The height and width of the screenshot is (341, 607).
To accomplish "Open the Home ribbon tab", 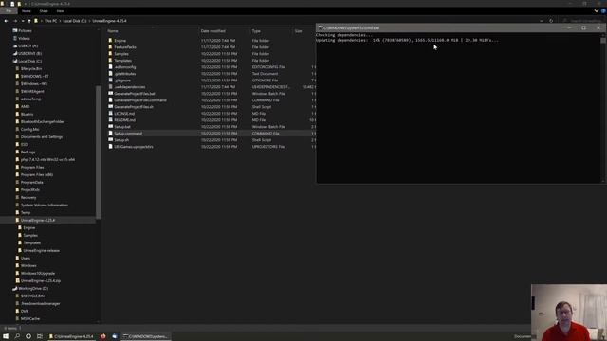I will coord(27,11).
